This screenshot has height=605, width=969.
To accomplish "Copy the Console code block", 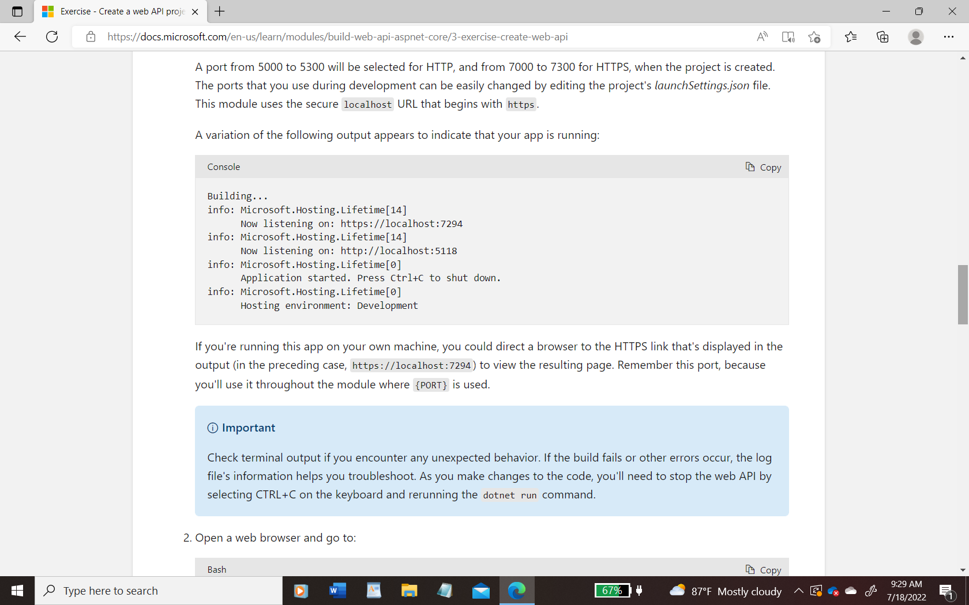I will [x=763, y=167].
